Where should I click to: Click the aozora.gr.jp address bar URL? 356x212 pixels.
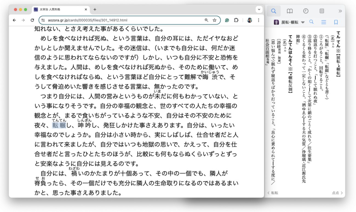tap(88, 20)
